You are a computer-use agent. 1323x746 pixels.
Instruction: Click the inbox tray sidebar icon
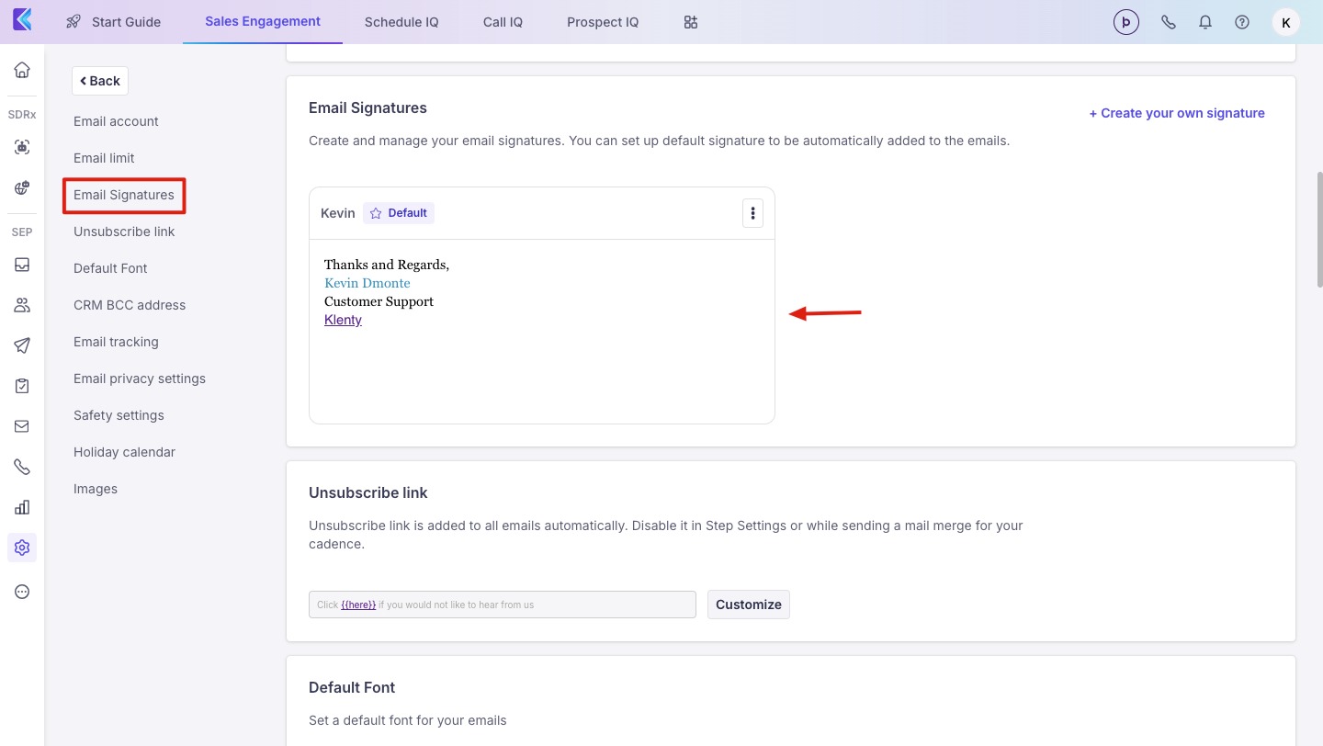[x=22, y=265]
